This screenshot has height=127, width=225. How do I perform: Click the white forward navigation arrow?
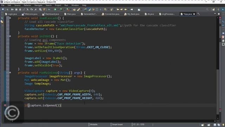(132, 10)
